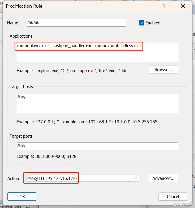This screenshot has height=208, width=195.
Task: Click the Applications text box
Action: coord(98,52)
